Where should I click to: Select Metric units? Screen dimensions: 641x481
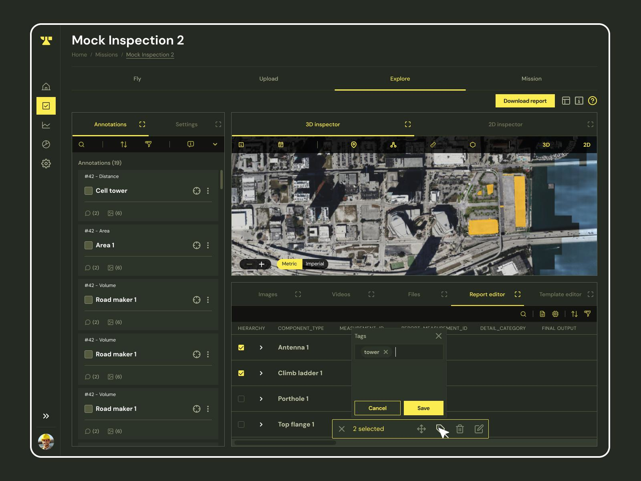(289, 264)
